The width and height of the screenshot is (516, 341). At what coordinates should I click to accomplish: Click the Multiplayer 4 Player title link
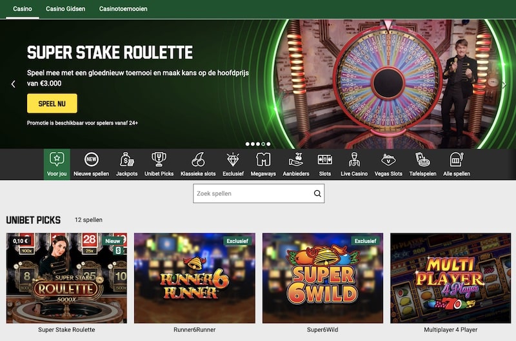450,330
